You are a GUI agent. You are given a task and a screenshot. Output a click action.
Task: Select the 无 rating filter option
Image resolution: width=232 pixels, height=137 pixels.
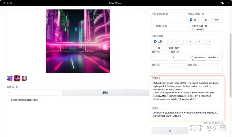point(157,48)
